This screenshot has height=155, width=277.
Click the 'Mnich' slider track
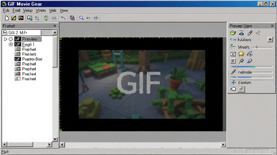click(262, 47)
